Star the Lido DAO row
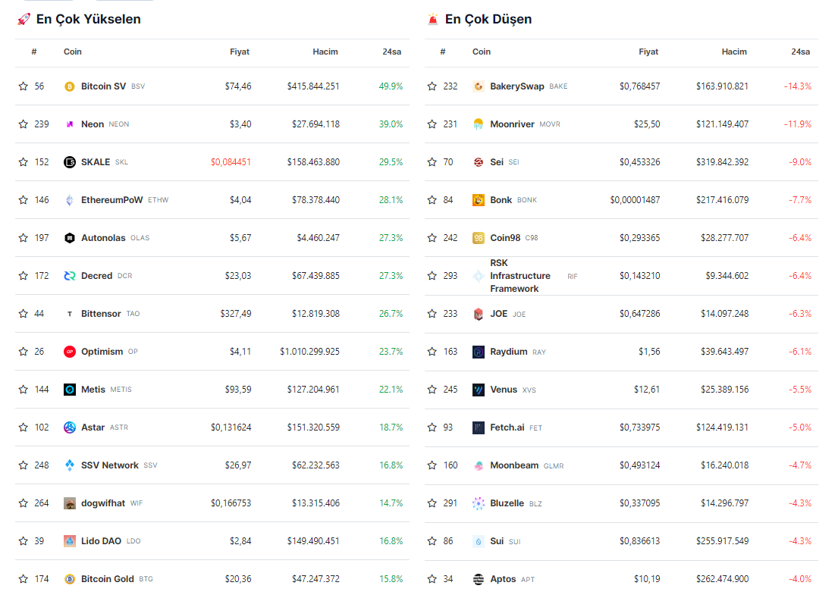The width and height of the screenshot is (835, 595). pos(24,541)
